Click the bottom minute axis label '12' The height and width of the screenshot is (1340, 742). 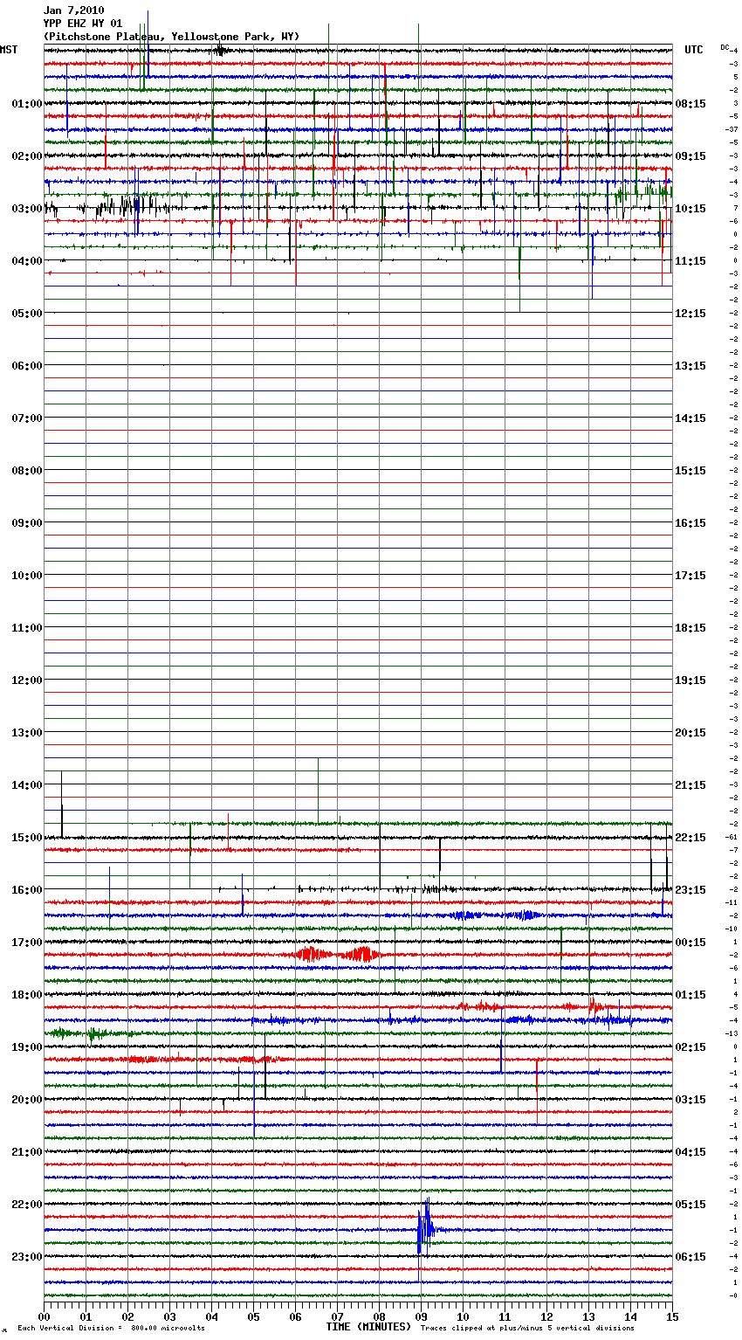[546, 1316]
